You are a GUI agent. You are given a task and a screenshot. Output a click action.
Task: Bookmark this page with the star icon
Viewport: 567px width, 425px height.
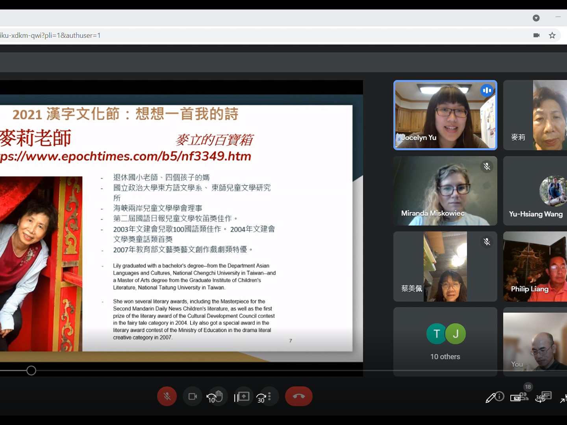(552, 35)
